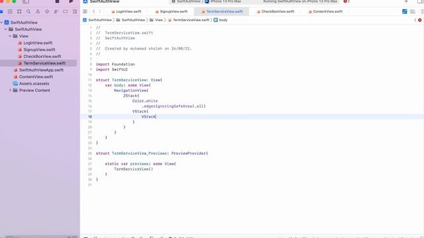Open the Issue navigator

[38, 12]
